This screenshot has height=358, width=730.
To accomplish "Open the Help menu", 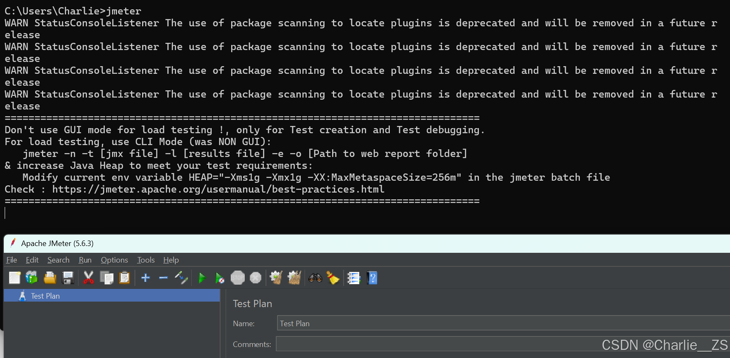I will [x=171, y=260].
